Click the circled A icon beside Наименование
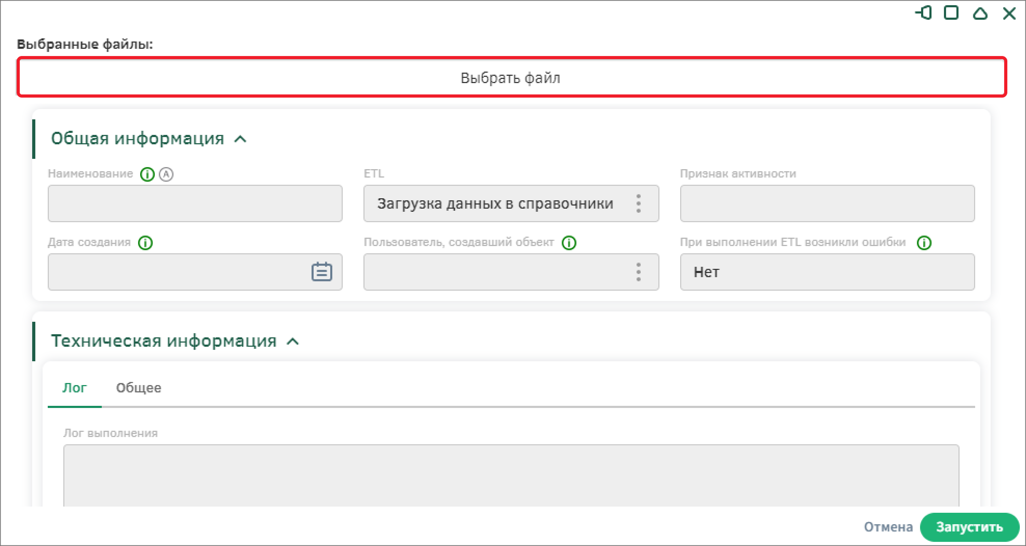The image size is (1026, 546). (166, 174)
